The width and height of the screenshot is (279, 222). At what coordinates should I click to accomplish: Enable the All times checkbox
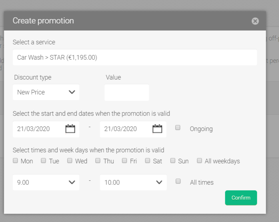178,181
